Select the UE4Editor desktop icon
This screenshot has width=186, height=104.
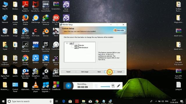[56, 73]
